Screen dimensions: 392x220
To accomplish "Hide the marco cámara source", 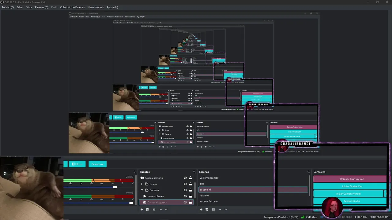I will 185,196.
